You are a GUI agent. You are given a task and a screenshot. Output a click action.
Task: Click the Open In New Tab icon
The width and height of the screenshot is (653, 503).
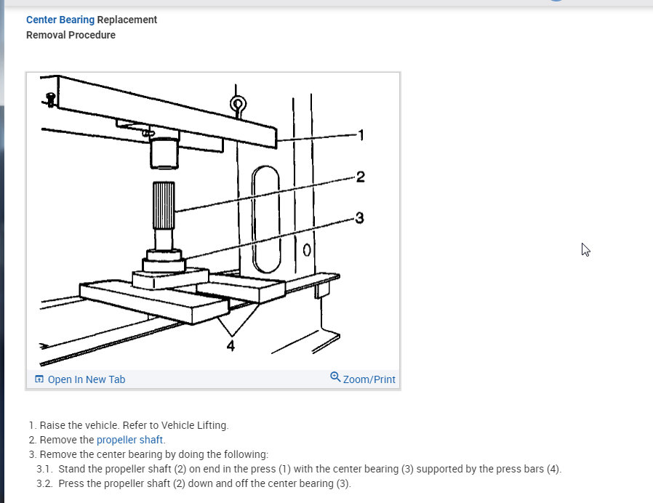click(x=39, y=379)
